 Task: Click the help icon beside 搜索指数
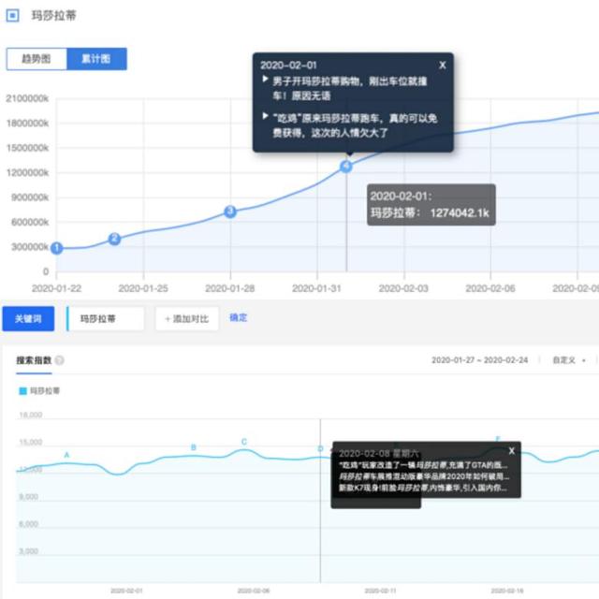coord(60,360)
